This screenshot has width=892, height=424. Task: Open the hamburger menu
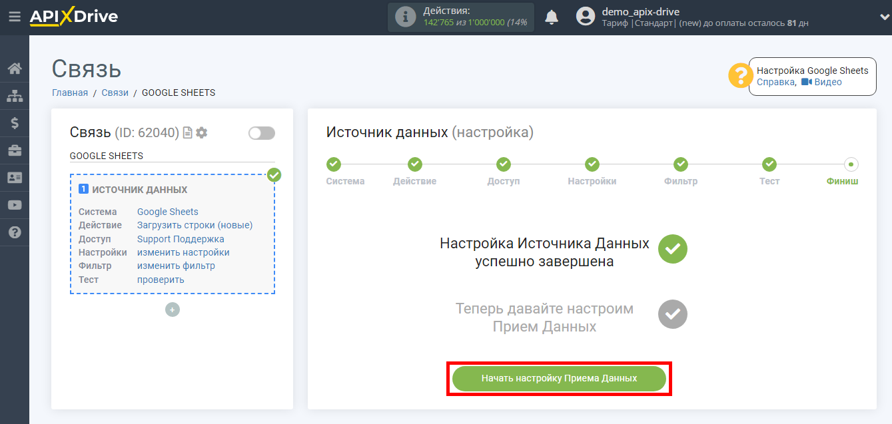14,17
